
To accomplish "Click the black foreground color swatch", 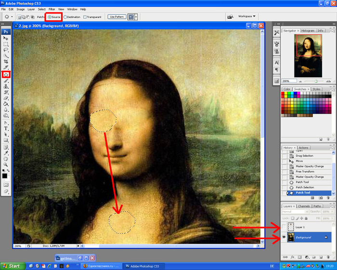I will click(x=4, y=176).
